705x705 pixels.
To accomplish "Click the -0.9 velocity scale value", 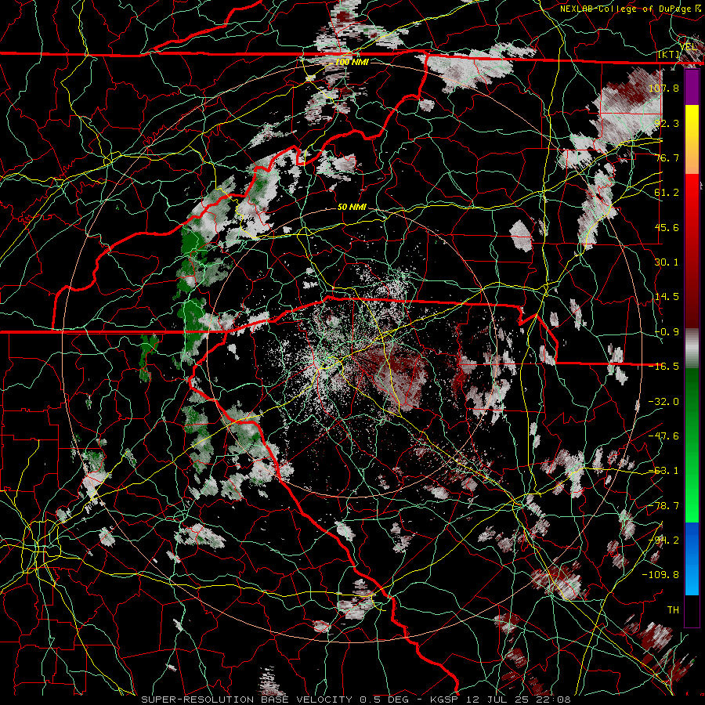I will 667,332.
